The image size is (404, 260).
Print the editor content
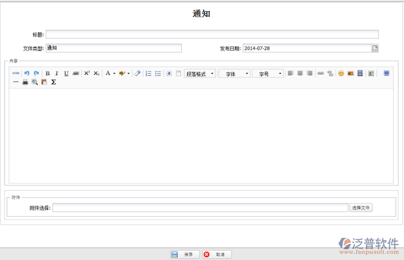pyautogui.click(x=25, y=82)
